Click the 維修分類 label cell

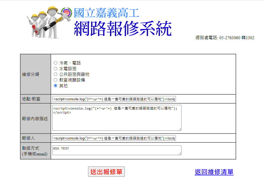click(35, 74)
